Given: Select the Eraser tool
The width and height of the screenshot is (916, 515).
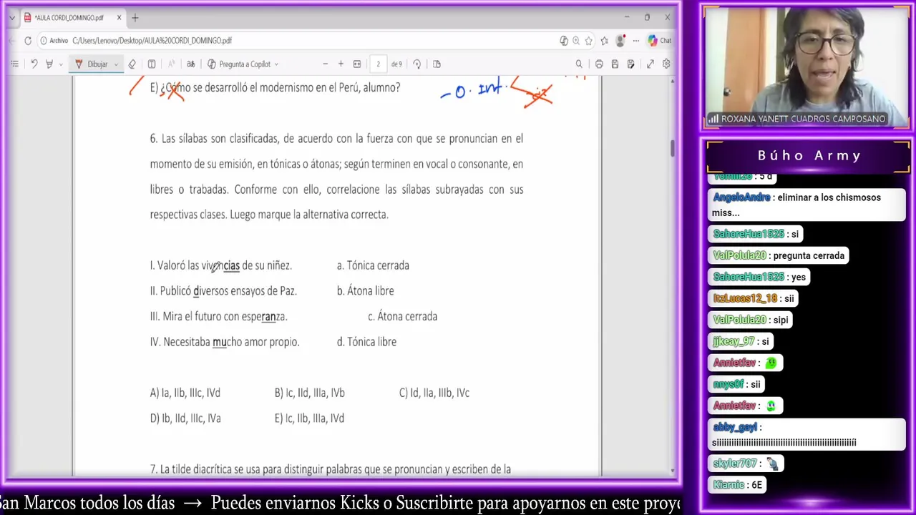Looking at the screenshot, I should tap(132, 64).
